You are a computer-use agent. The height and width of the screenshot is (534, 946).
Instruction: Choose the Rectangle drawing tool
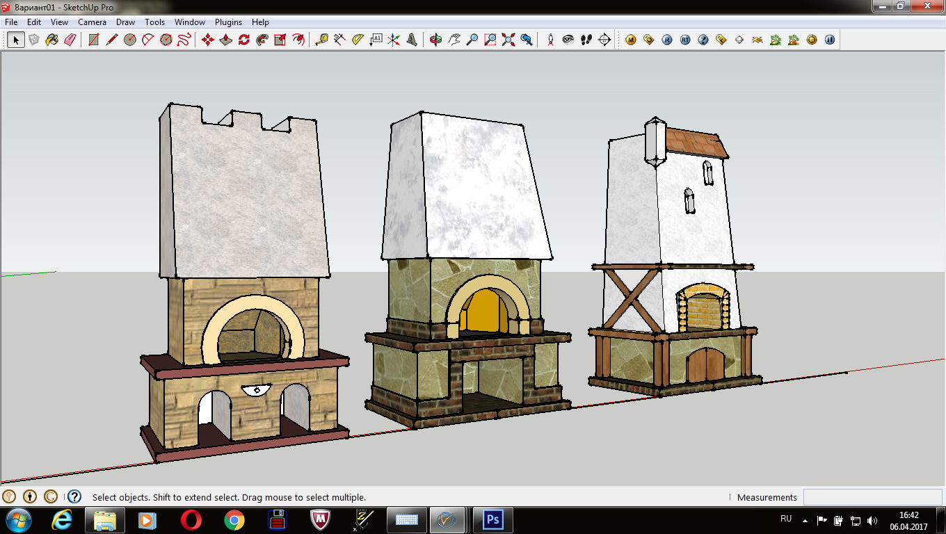click(93, 40)
